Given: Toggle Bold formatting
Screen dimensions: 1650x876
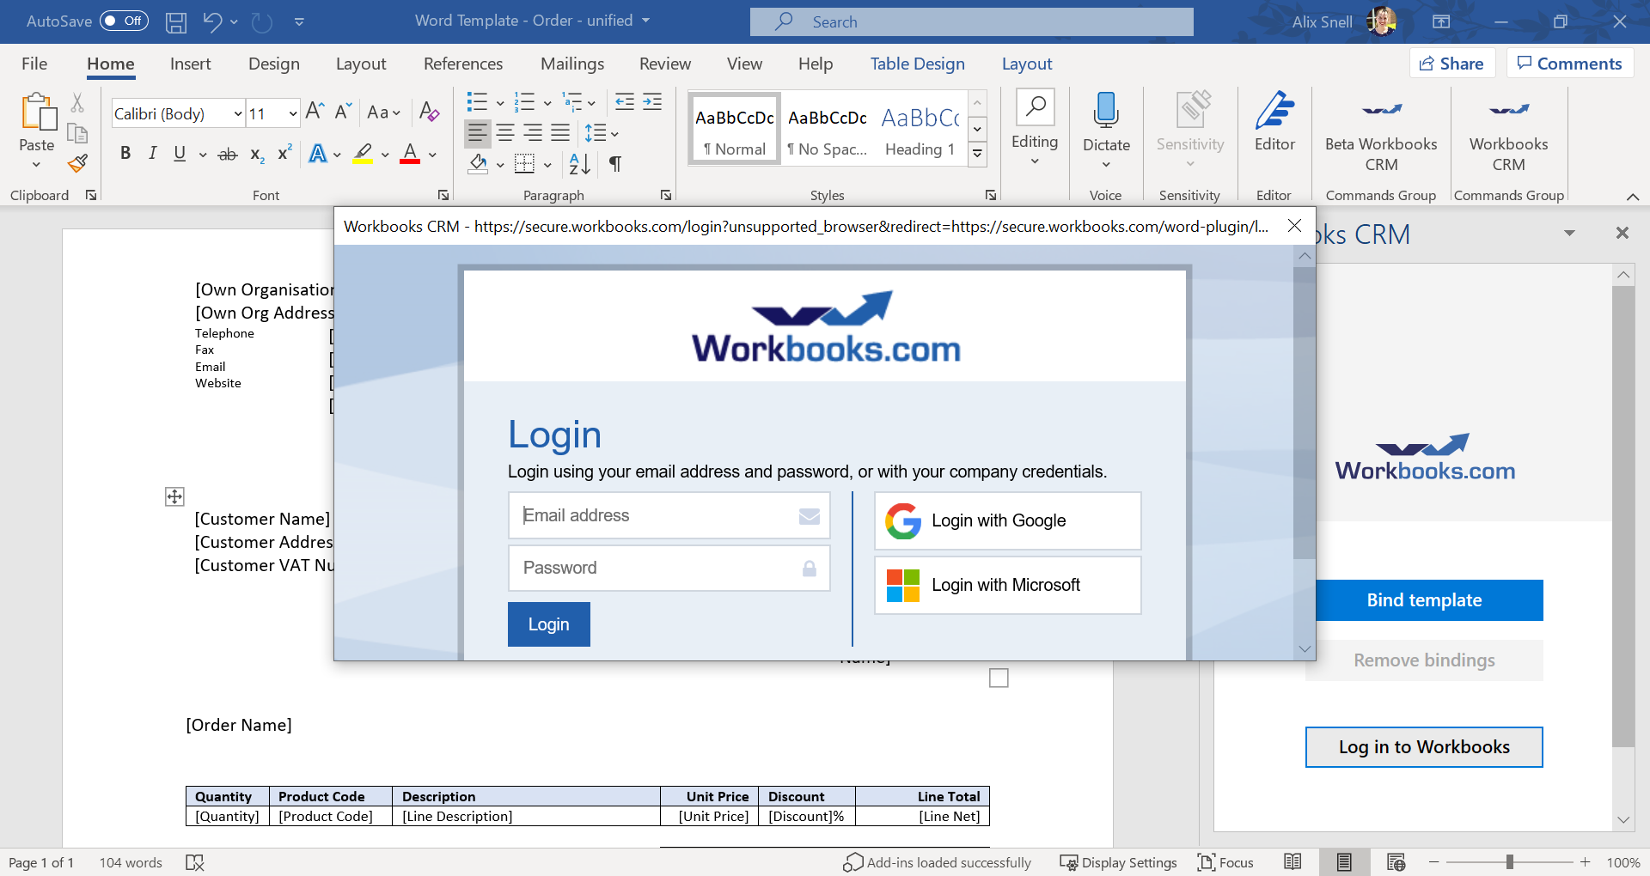Looking at the screenshot, I should tap(125, 154).
